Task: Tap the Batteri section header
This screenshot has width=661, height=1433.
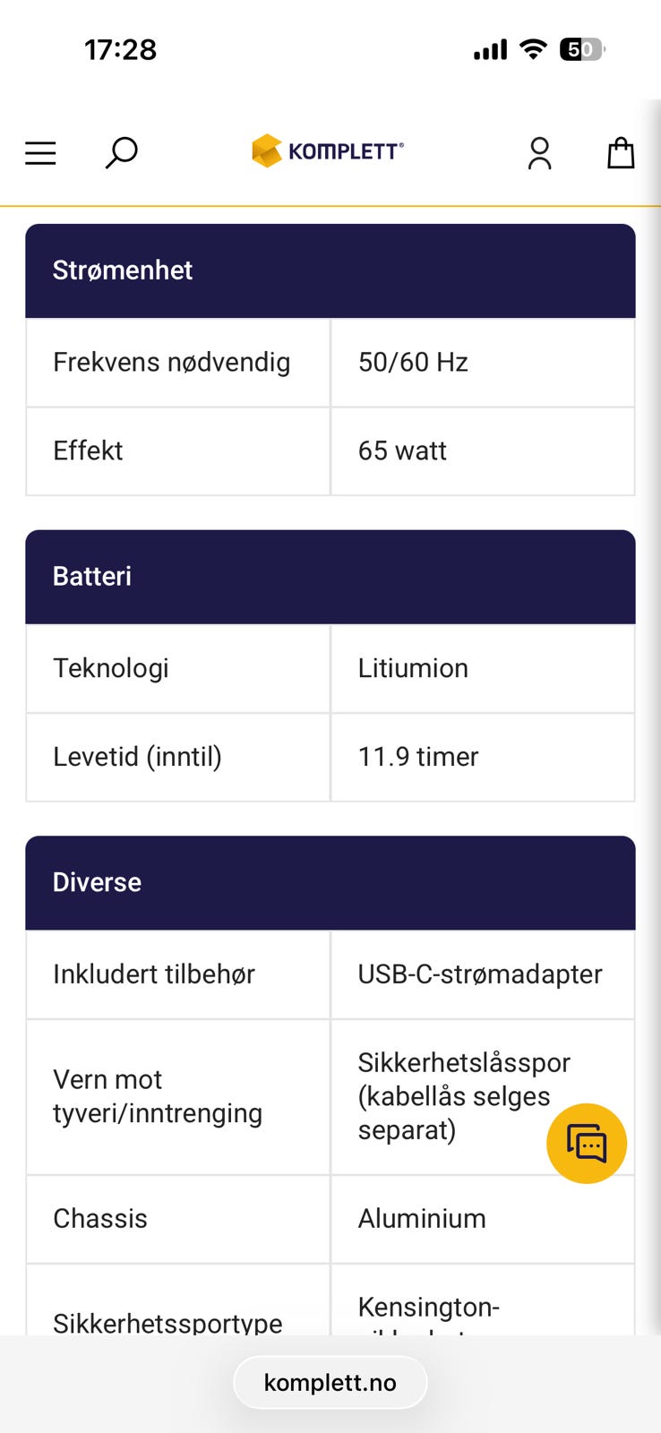Action: click(x=330, y=576)
